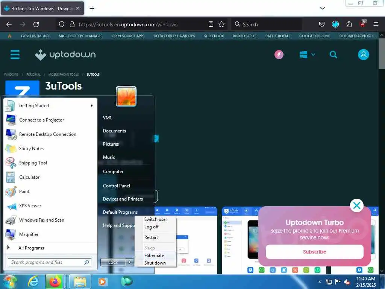Viewport: 385px width, 289px height.
Task: Toggle reader view icon in address bar
Action: point(211,24)
